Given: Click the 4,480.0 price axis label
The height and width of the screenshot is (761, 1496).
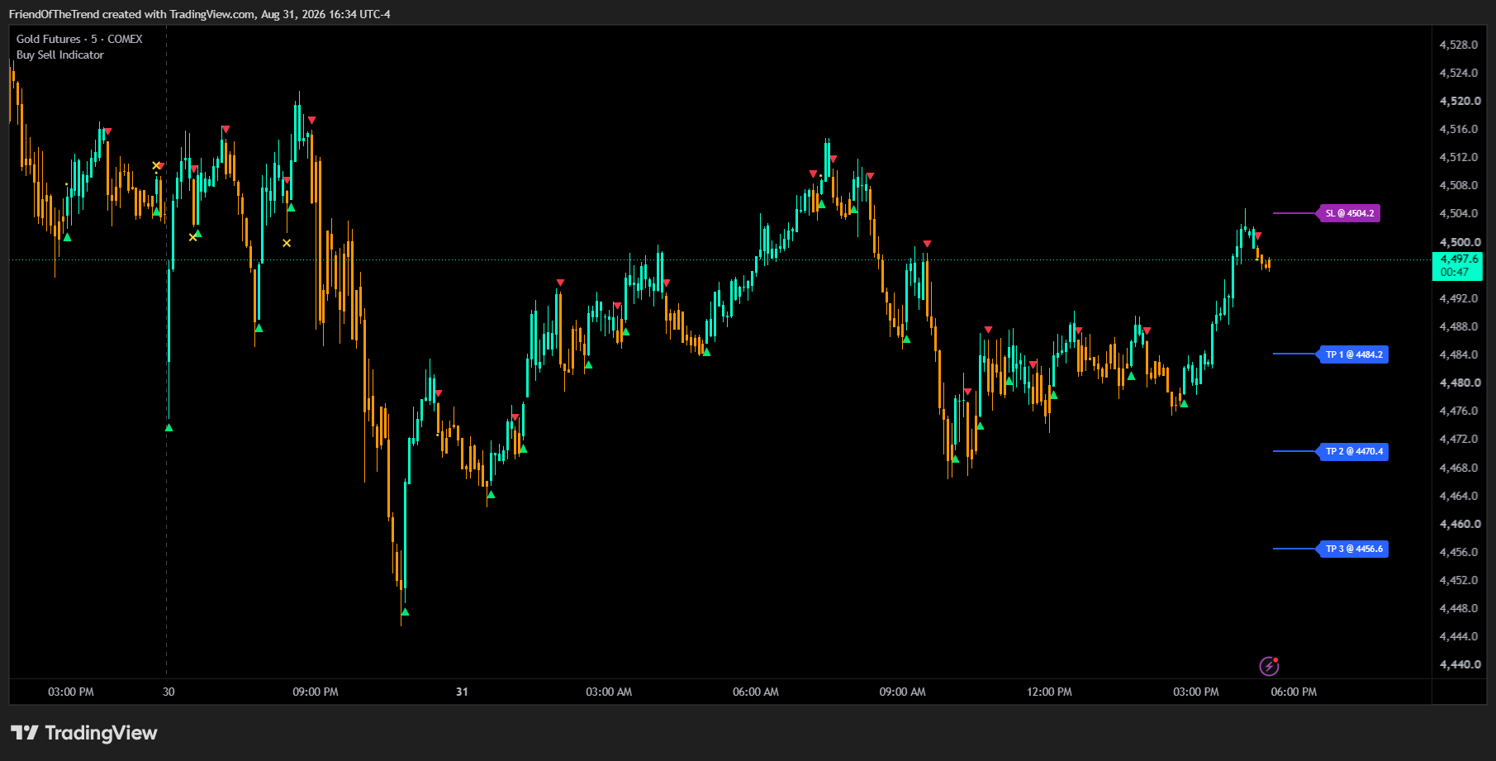Looking at the screenshot, I should pos(1459,383).
